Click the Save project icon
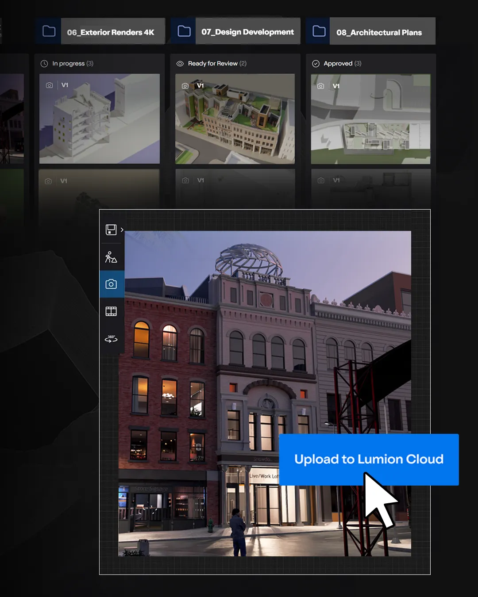This screenshot has height=597, width=478. (x=110, y=230)
